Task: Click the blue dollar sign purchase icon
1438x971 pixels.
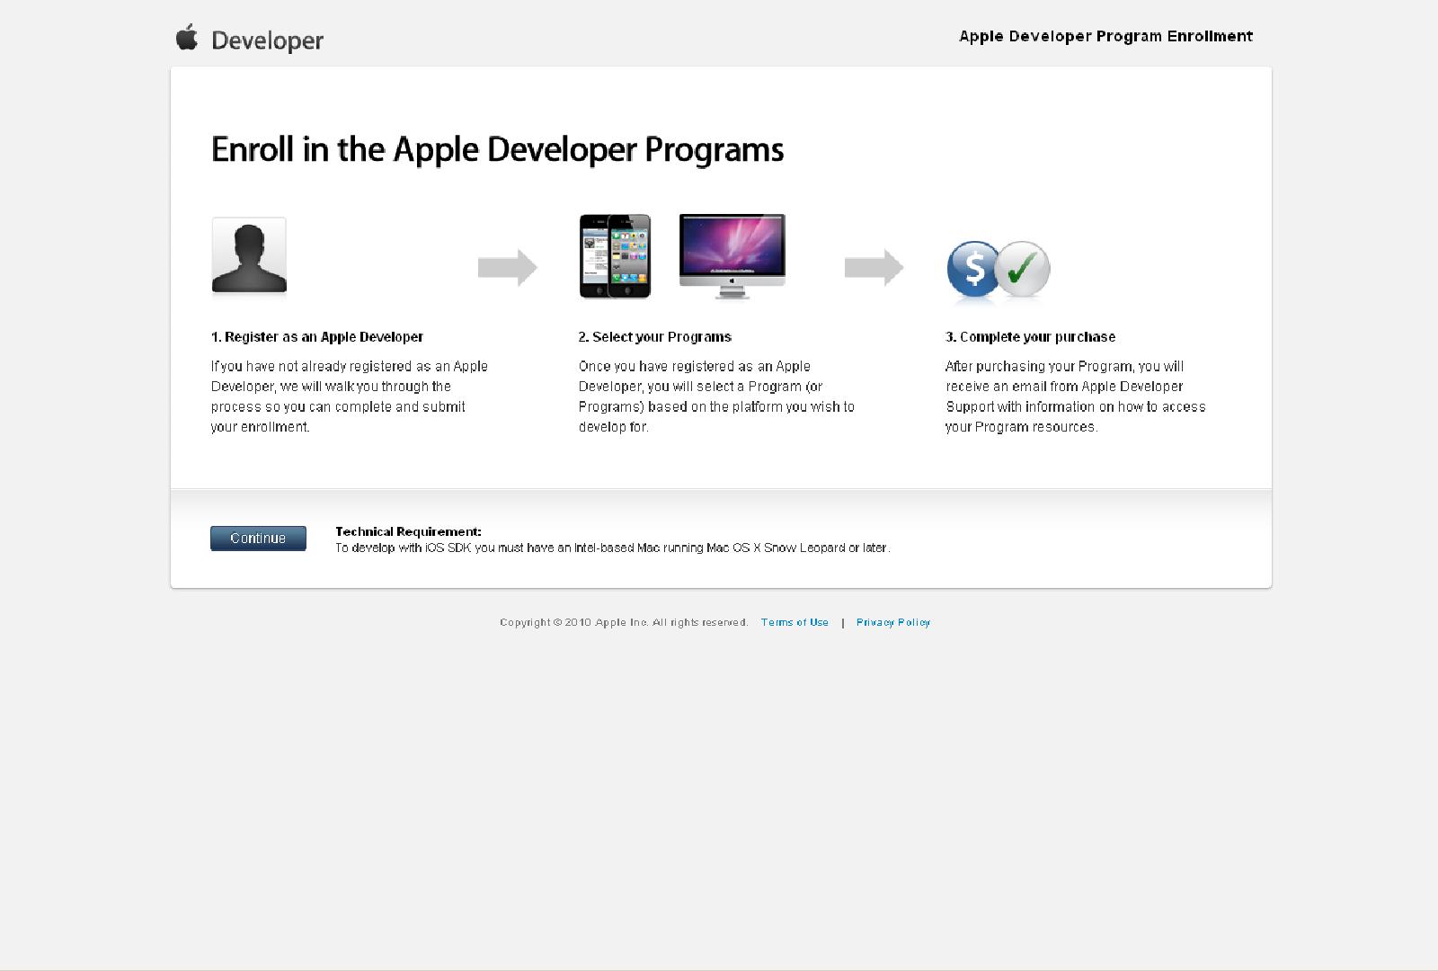Action: coord(973,269)
